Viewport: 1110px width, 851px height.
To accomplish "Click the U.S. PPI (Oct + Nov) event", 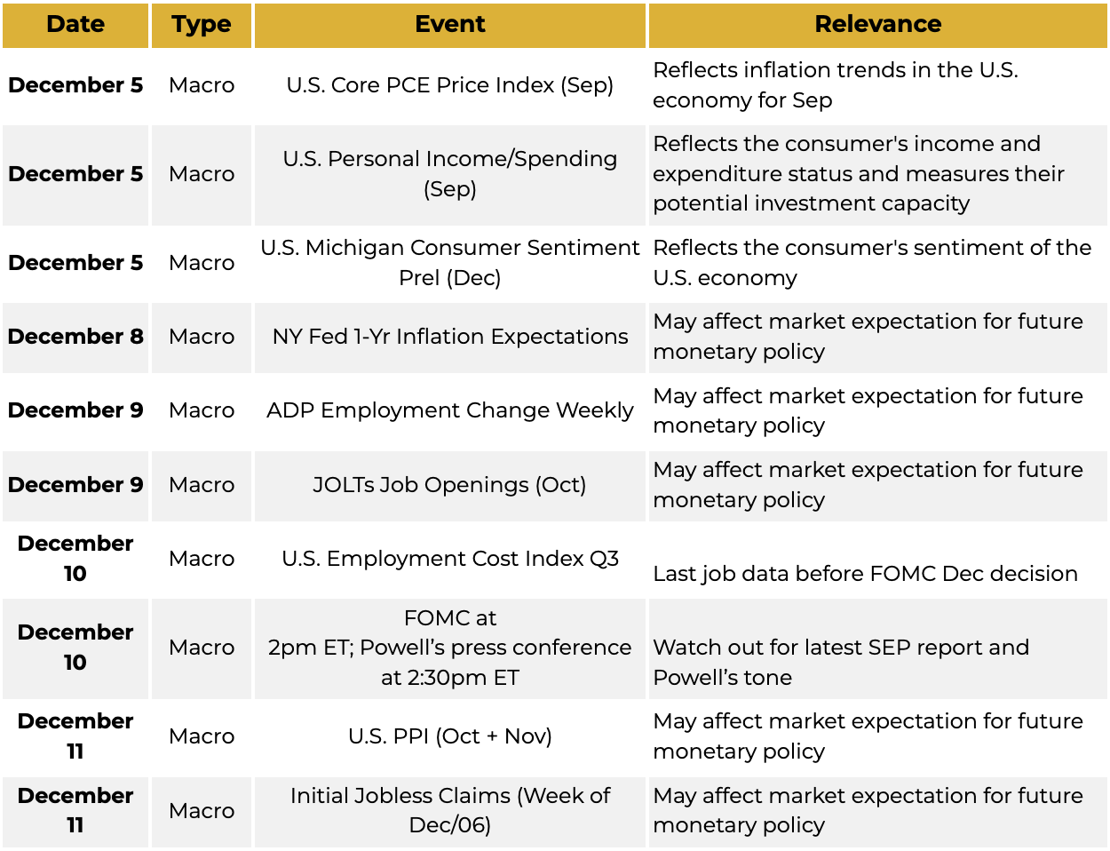I will (449, 736).
